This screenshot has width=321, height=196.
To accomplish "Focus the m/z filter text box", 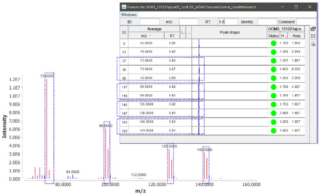I will click(x=189, y=22).
